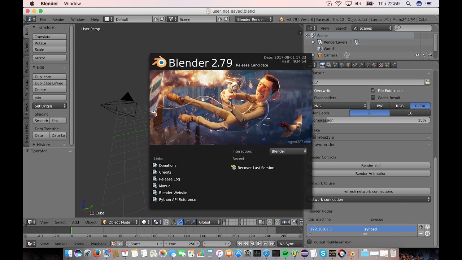This screenshot has height=260, width=462.
Task: Open the Render menu in header
Action: pos(58,19)
